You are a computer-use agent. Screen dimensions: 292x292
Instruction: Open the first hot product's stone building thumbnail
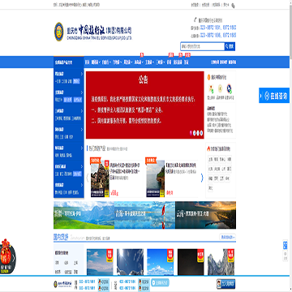(100, 178)
